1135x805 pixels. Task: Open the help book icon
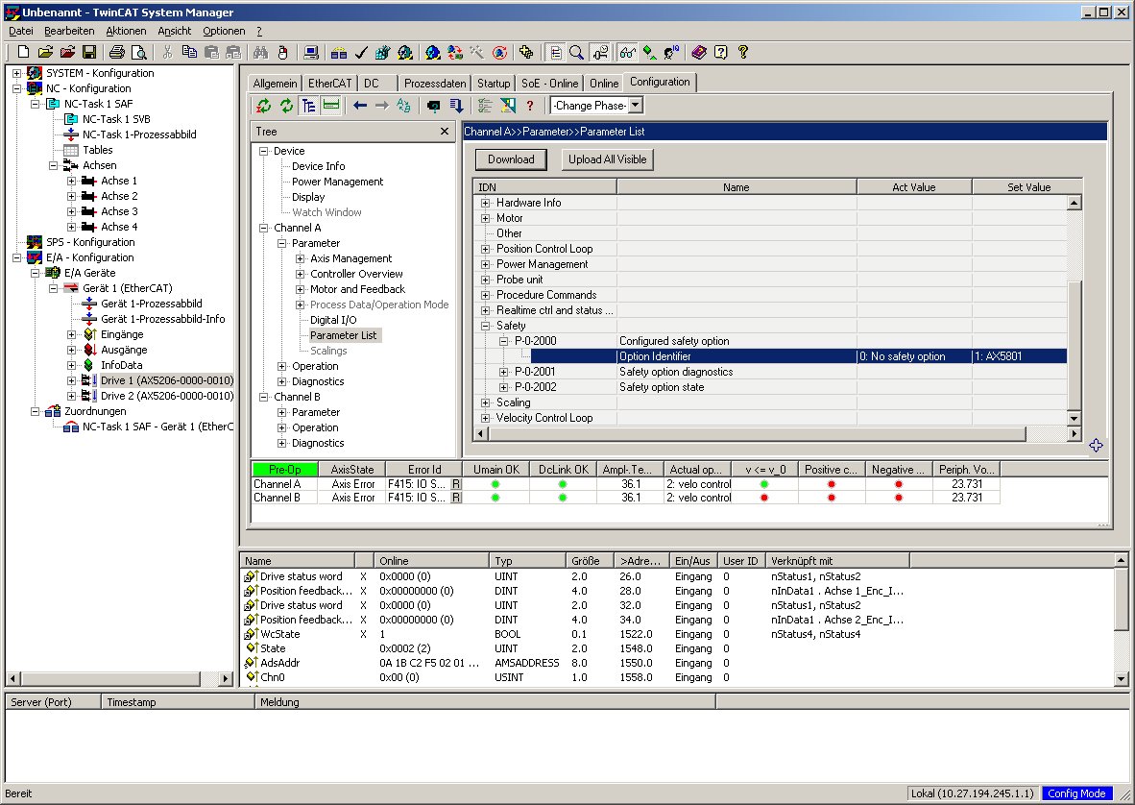[x=698, y=52]
